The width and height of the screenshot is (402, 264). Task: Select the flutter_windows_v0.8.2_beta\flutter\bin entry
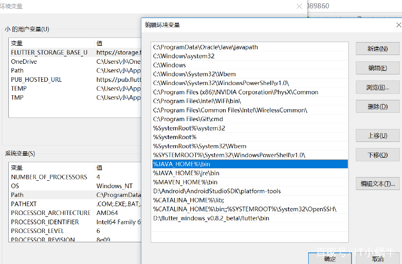[250, 218]
